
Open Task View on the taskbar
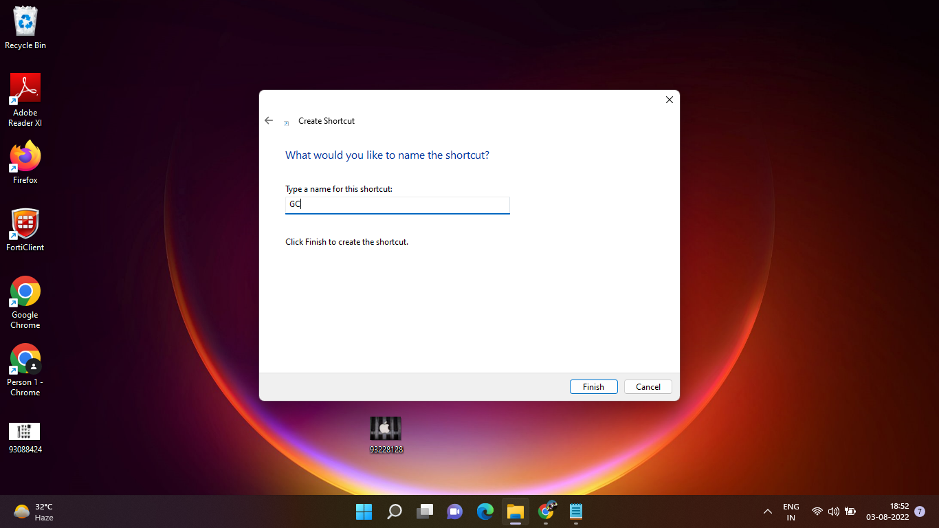[425, 511]
